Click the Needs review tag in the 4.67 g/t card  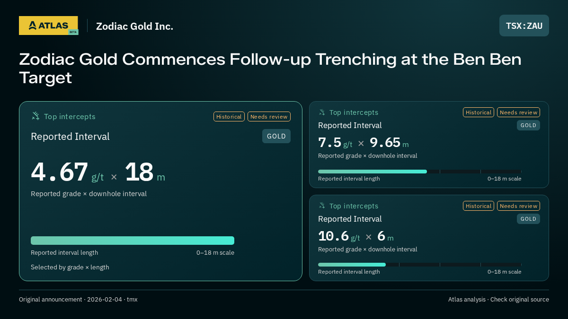tap(269, 116)
